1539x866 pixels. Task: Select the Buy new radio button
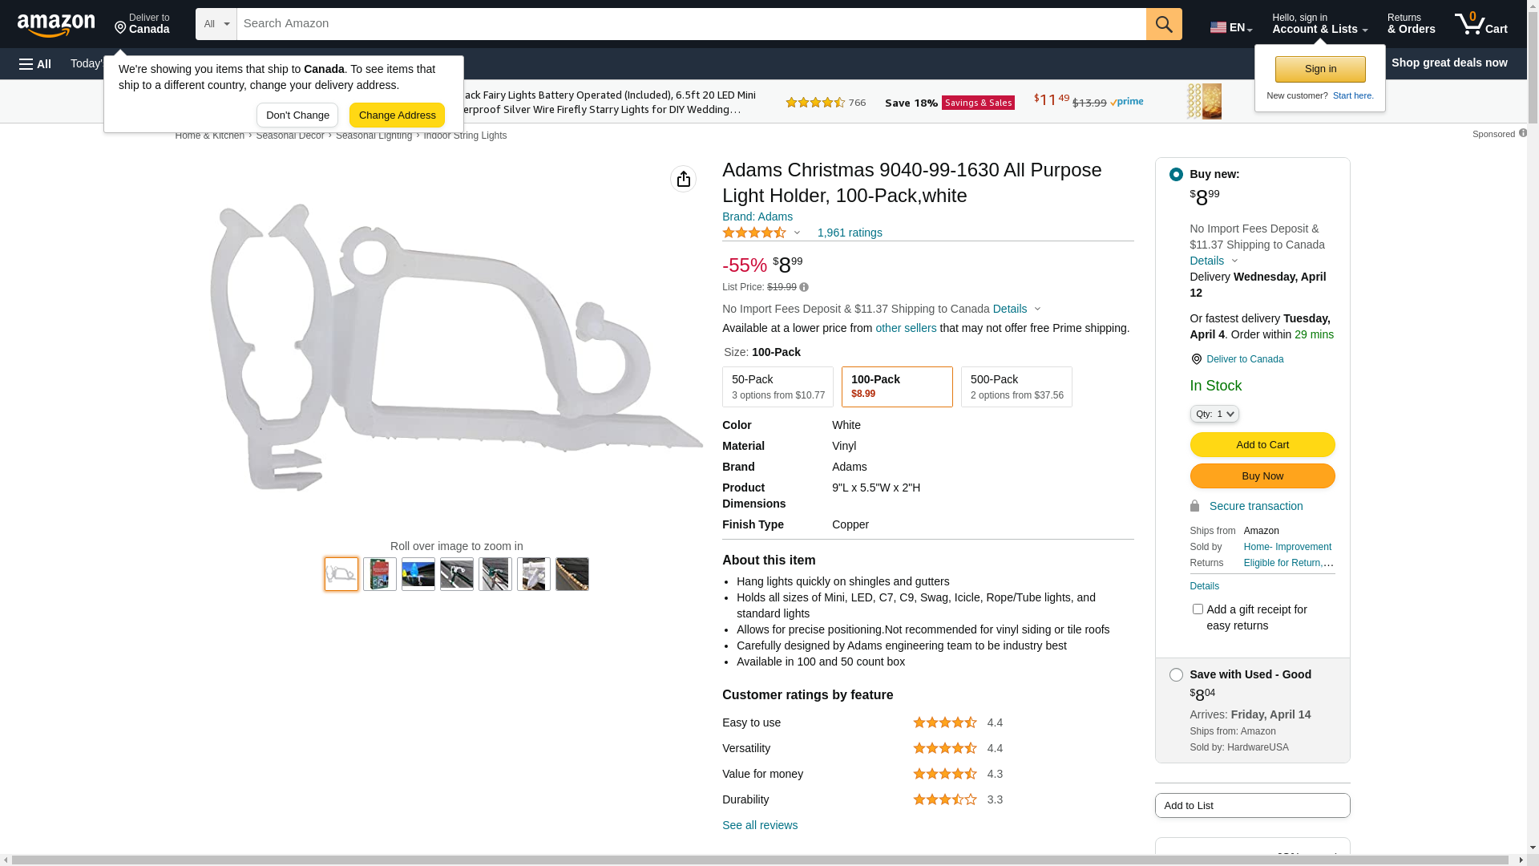(1176, 175)
